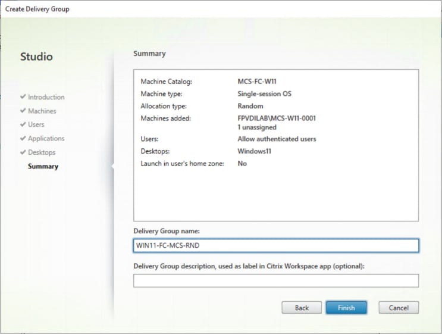Click the Finish button
Image resolution: width=442 pixels, height=334 pixels.
click(346, 307)
